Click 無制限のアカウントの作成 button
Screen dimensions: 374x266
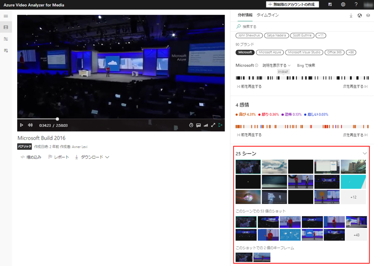click(293, 5)
